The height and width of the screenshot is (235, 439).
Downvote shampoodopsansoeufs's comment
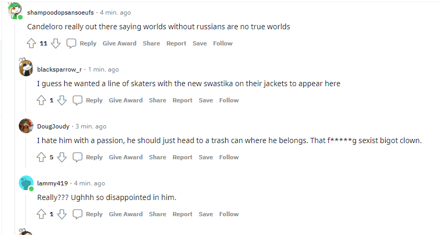click(56, 43)
